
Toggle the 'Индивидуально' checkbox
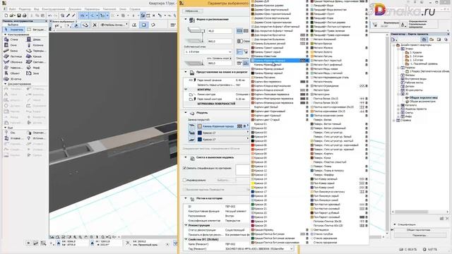(184, 180)
